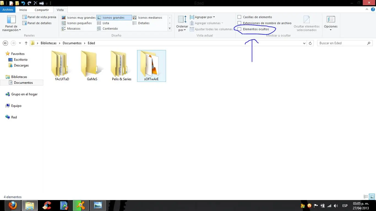Image resolution: width=376 pixels, height=211 pixels.
Task: Expand the address bar history dropdown
Action: [304, 43]
